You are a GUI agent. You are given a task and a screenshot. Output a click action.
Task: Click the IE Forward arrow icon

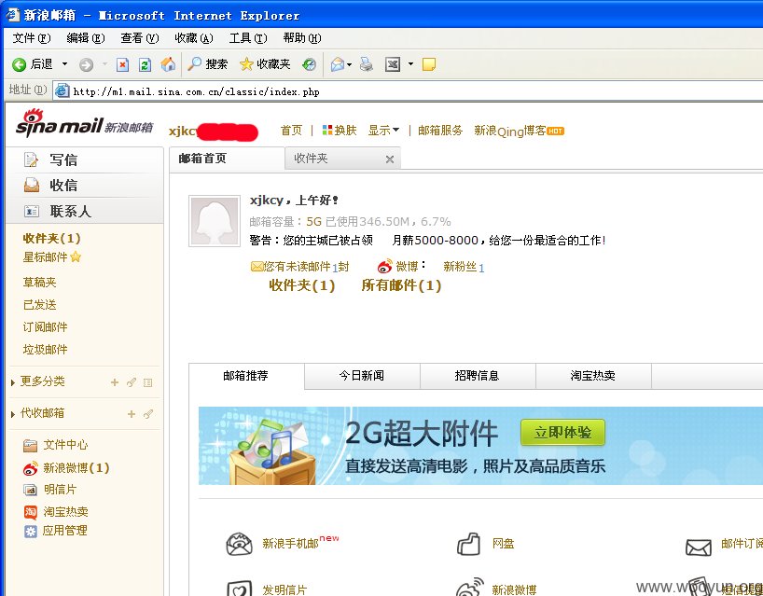[86, 64]
